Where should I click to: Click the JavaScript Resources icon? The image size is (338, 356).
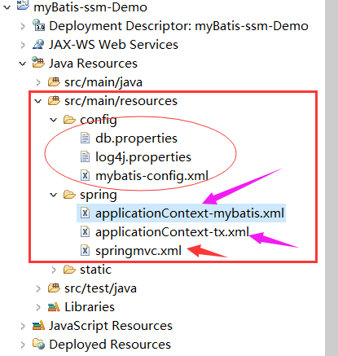[38, 325]
